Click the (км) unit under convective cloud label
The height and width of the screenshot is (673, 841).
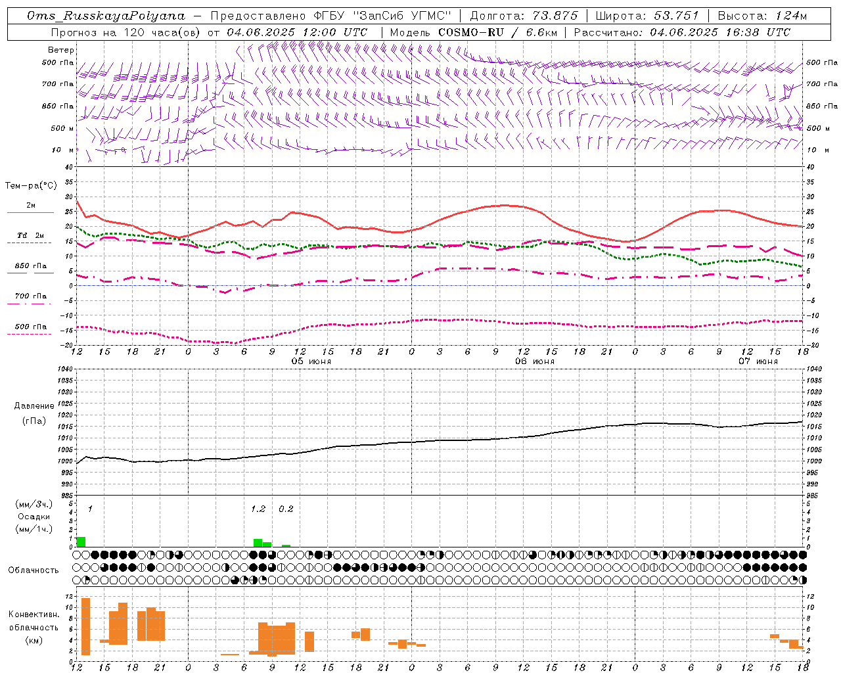tap(34, 639)
